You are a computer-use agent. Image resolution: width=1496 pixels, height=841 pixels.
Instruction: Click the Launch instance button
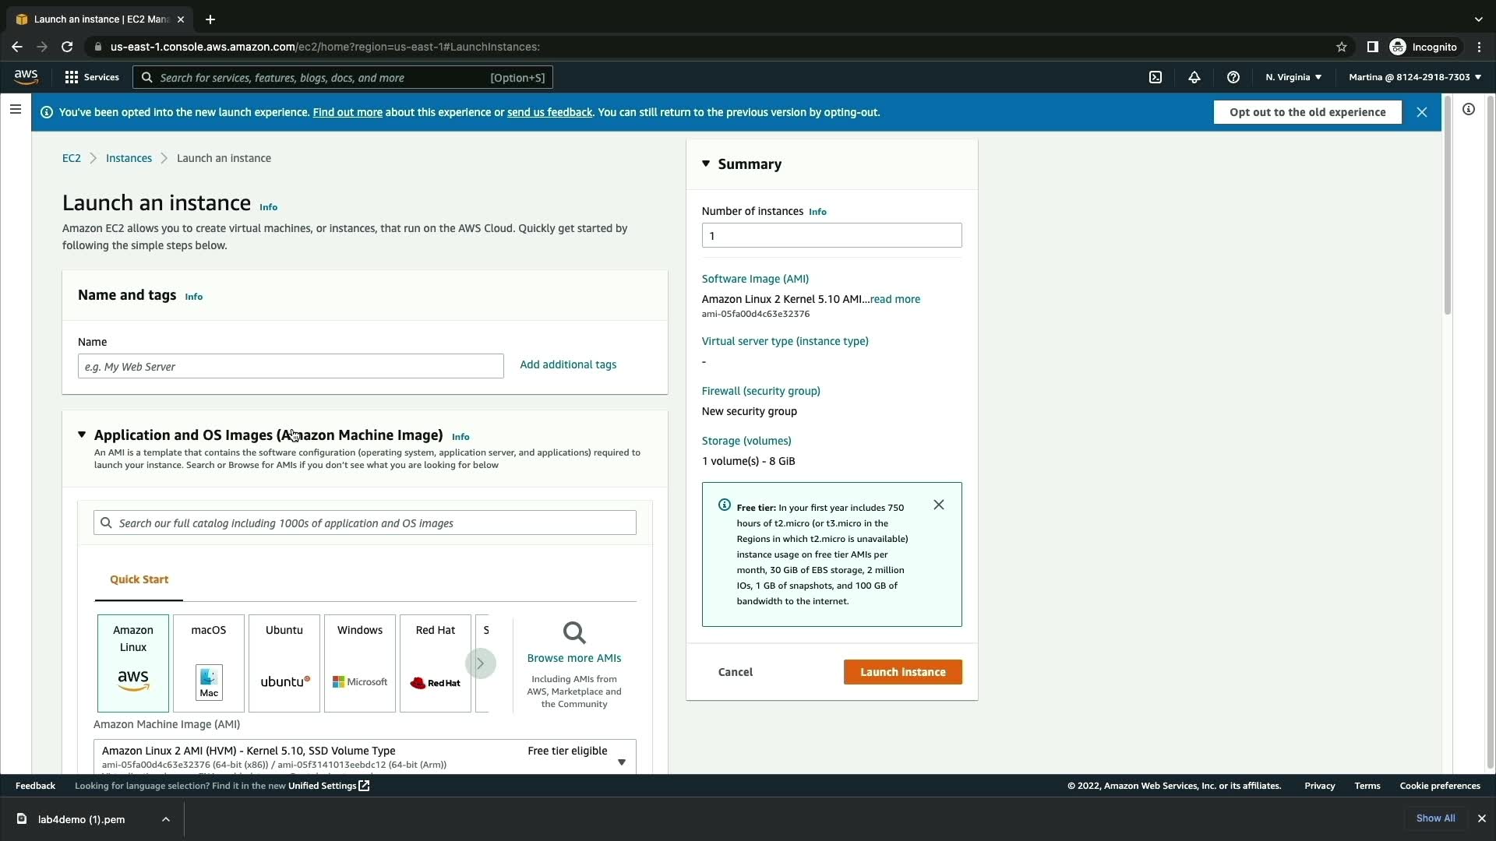pyautogui.click(x=902, y=672)
